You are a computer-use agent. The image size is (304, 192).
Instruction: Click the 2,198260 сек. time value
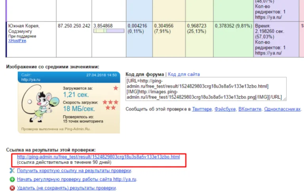pyautogui.click(x=269, y=31)
